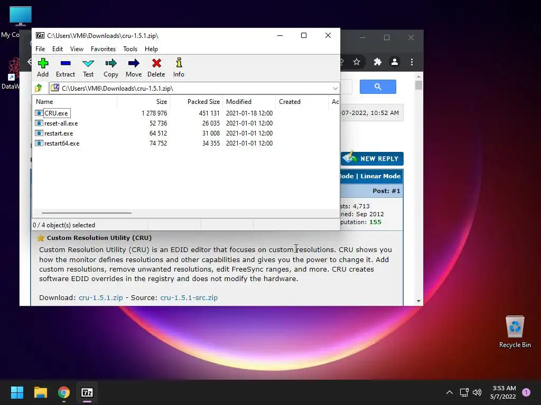Open Chrome three-dot menu
The height and width of the screenshot is (405, 541).
[x=412, y=62]
